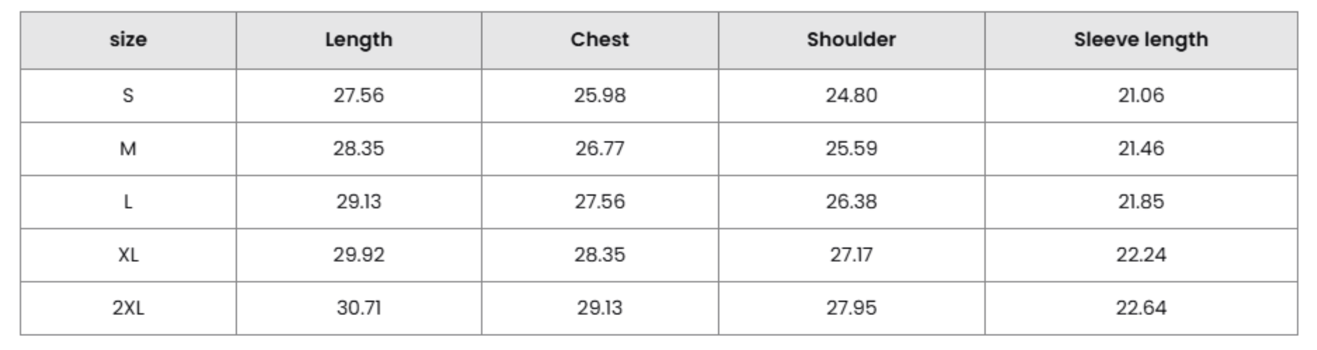Click the Shoulder column header
The width and height of the screenshot is (1317, 350).
851,40
